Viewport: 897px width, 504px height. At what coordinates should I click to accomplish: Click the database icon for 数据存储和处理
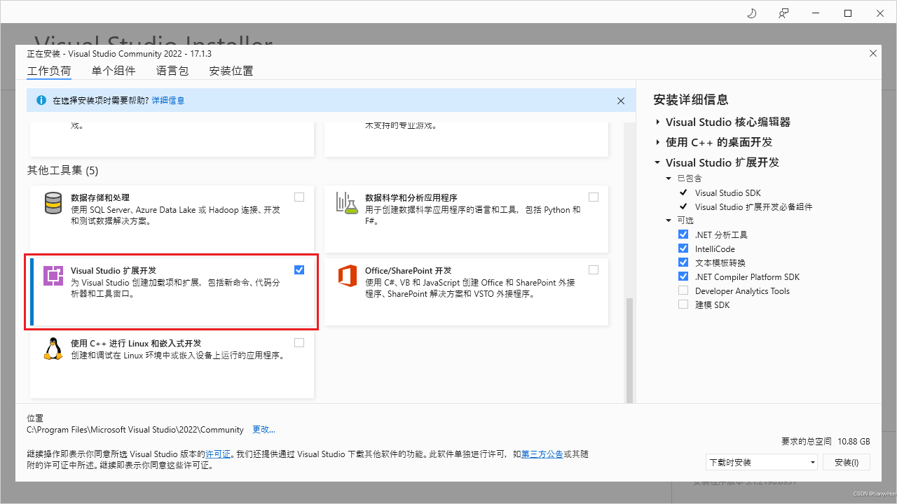53,203
